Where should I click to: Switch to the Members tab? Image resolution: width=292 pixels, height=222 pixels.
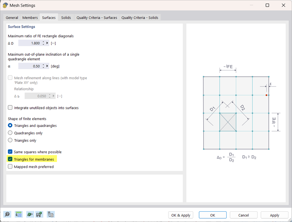tap(30, 18)
